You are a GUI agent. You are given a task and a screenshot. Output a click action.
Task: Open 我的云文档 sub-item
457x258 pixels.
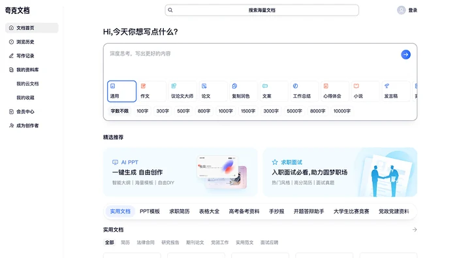pyautogui.click(x=27, y=84)
